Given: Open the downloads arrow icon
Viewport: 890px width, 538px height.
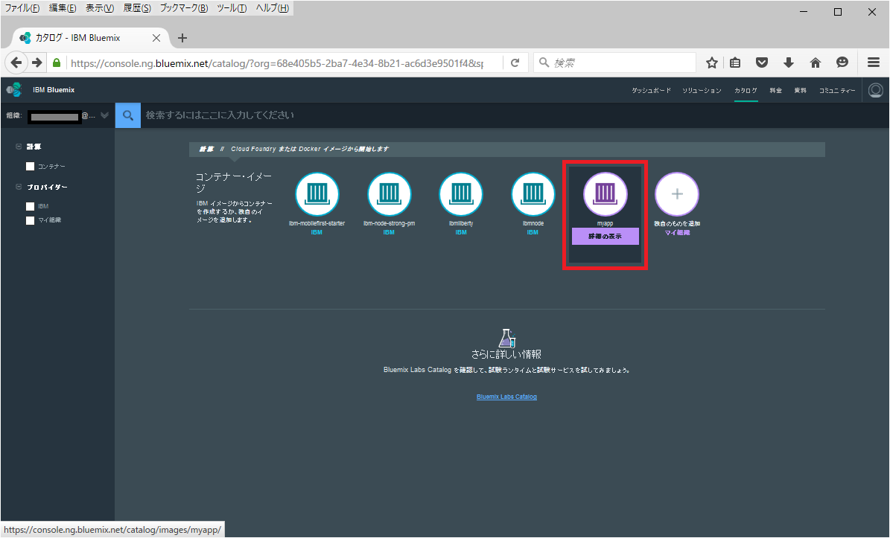Looking at the screenshot, I should (789, 63).
